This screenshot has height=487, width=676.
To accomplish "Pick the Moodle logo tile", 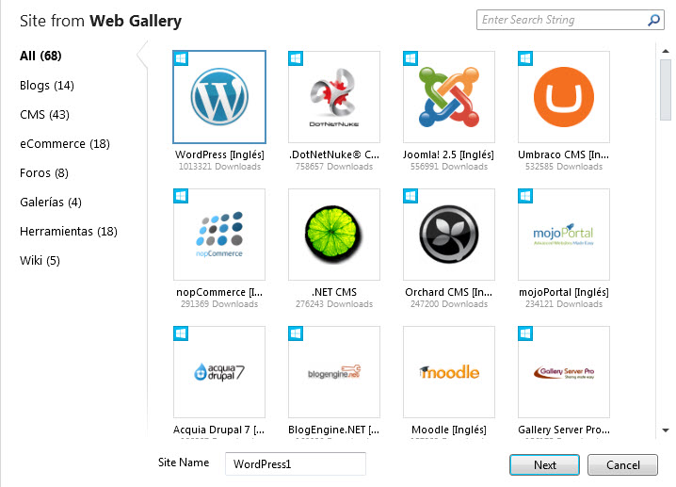I will pos(449,372).
